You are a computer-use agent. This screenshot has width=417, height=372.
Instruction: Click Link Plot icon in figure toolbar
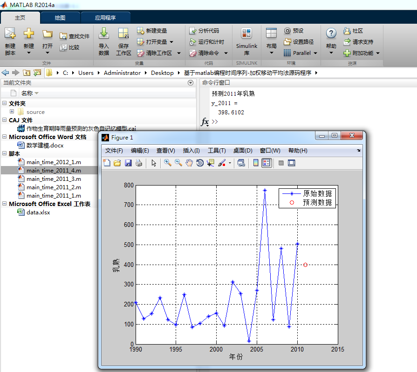click(241, 163)
